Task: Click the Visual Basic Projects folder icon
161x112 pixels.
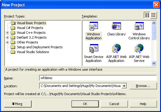Action: tap(13, 23)
